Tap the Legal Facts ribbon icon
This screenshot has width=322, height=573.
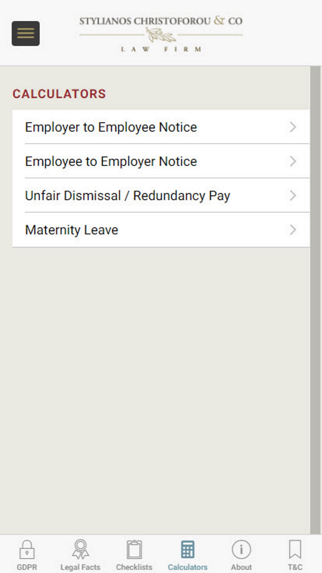(80, 549)
